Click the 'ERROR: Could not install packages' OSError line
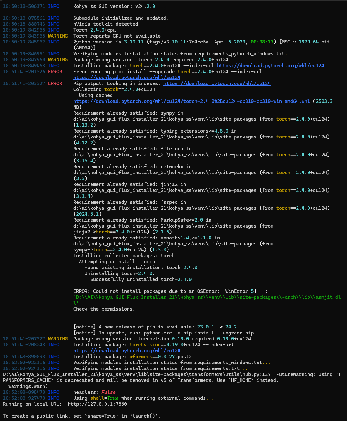This screenshot has height=421, width=347. pyautogui.click(x=170, y=291)
